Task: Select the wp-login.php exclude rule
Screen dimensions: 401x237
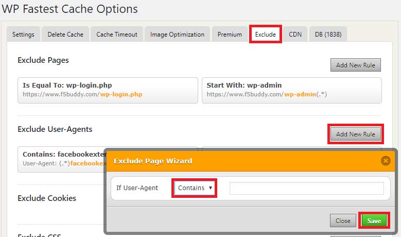Action: 108,90
